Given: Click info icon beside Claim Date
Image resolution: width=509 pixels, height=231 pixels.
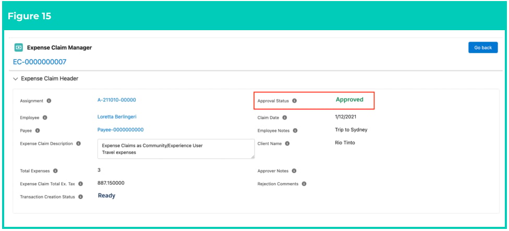Looking at the screenshot, I should (x=284, y=118).
